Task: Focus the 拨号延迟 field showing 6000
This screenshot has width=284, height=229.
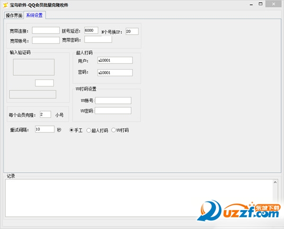Action: (x=91, y=30)
